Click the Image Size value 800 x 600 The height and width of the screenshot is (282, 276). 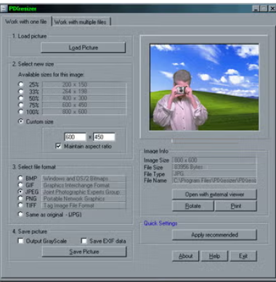click(214, 160)
